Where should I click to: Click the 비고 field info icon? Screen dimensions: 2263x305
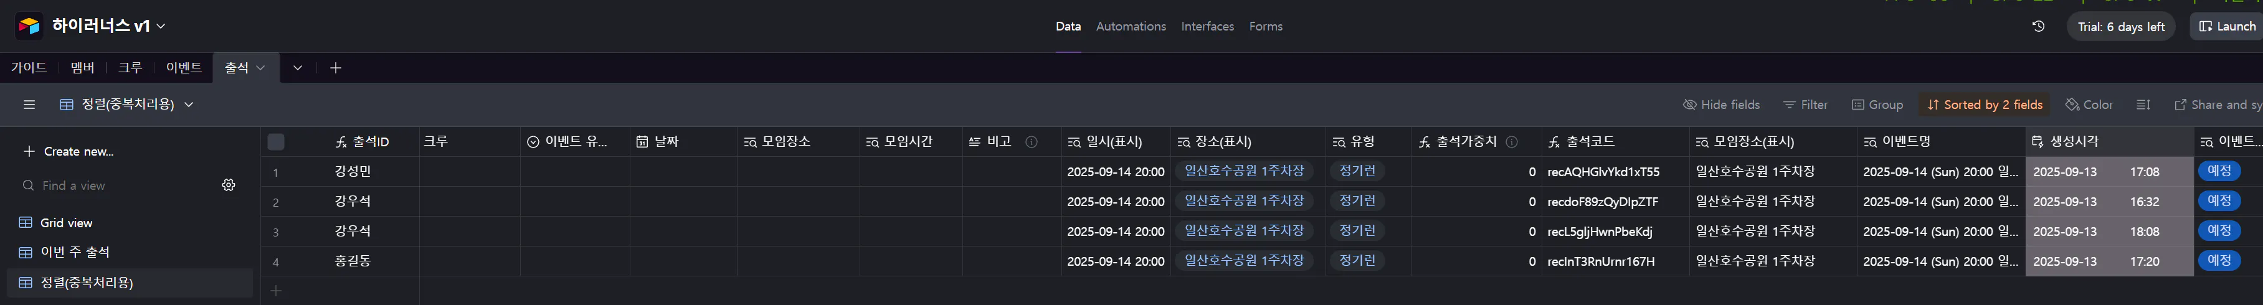point(1032,141)
